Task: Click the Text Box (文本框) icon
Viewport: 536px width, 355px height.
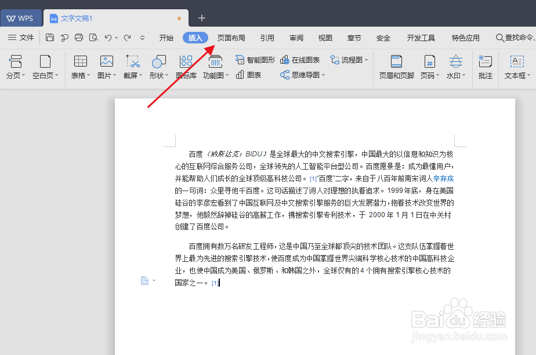Action: tap(517, 61)
